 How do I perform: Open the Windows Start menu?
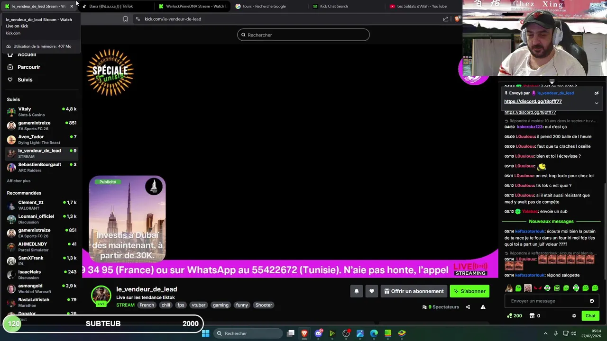(x=205, y=333)
